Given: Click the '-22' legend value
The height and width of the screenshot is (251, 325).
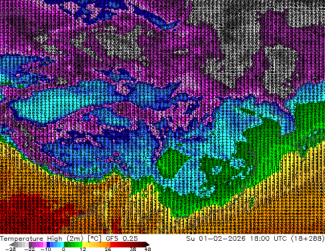Looking at the screenshot, I should [x=29, y=249].
